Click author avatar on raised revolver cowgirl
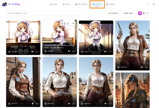The image size is (159, 108). click(x=118, y=67)
